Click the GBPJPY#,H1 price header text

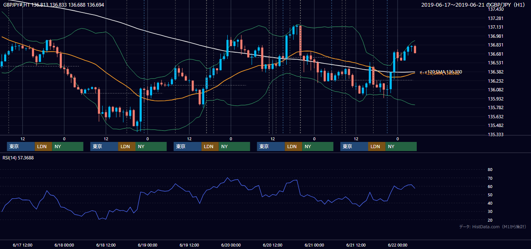pos(54,5)
